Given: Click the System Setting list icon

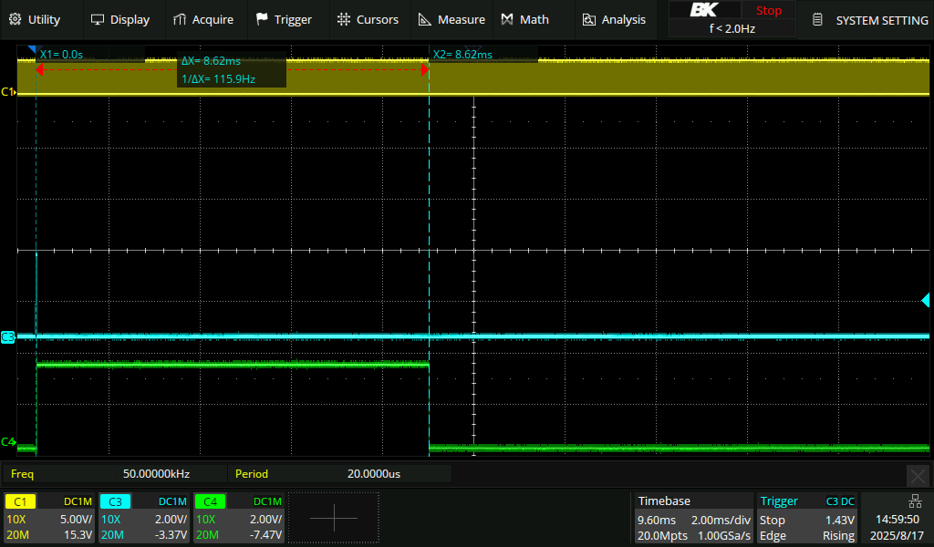Looking at the screenshot, I should point(818,20).
